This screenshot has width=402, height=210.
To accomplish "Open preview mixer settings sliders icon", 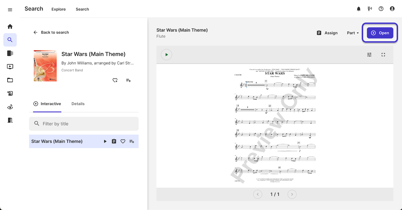I will 369,55.
